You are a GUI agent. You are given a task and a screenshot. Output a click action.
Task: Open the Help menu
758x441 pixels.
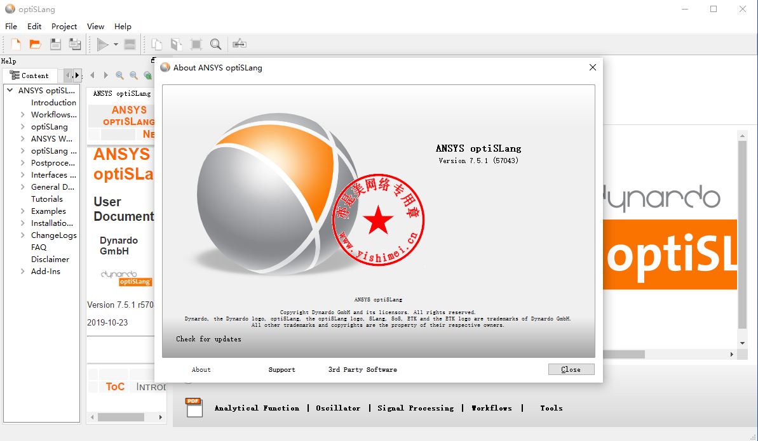123,27
